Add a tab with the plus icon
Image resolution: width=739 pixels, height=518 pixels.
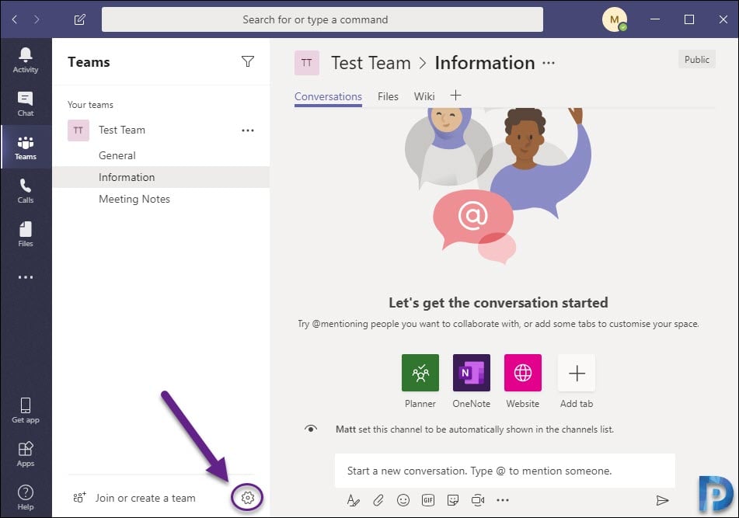click(x=455, y=96)
